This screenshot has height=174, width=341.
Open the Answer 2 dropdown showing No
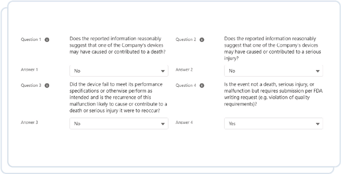tap(273, 71)
